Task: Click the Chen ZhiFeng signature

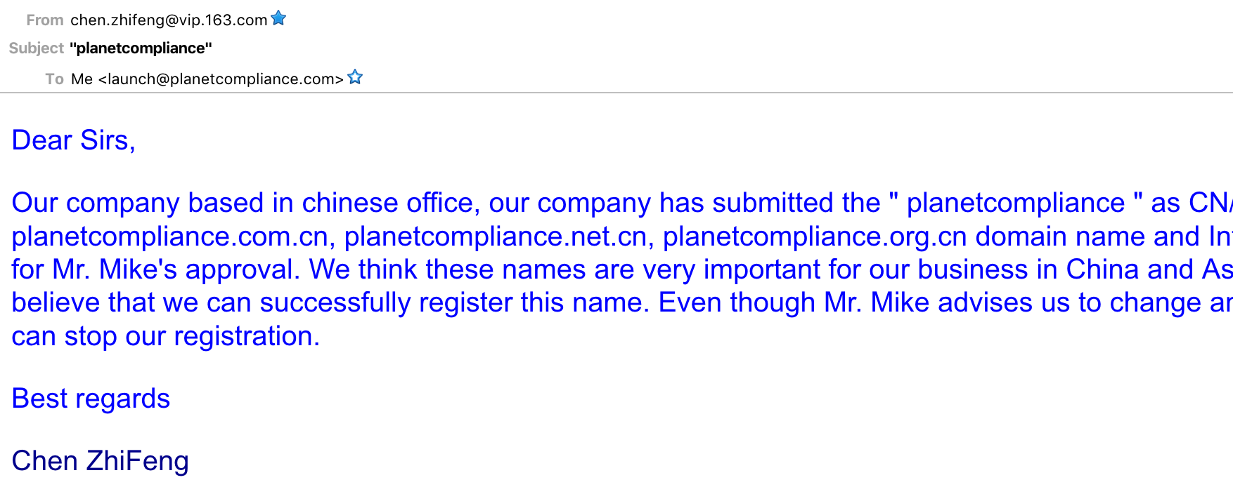Action: [x=101, y=461]
